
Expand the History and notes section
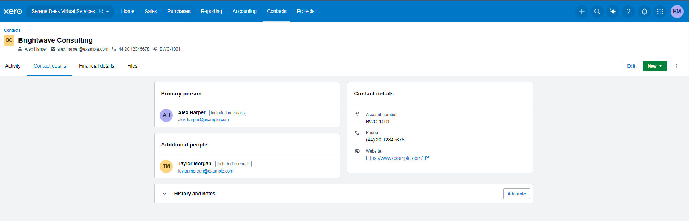pyautogui.click(x=164, y=194)
